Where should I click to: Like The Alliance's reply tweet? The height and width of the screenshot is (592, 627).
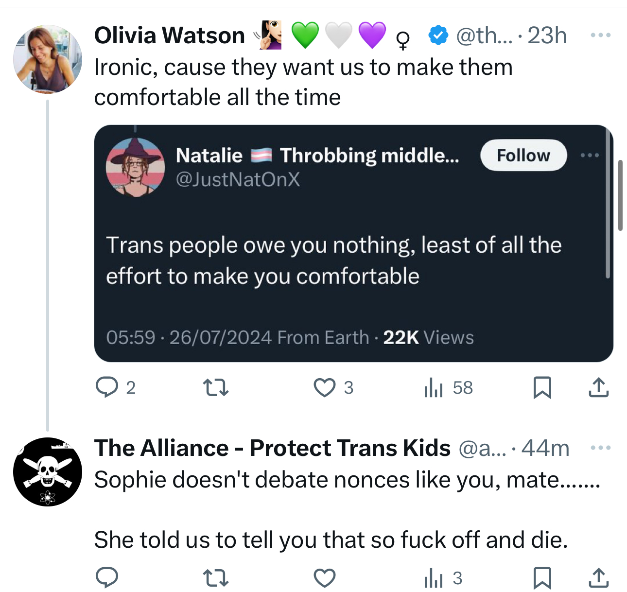[x=325, y=578]
